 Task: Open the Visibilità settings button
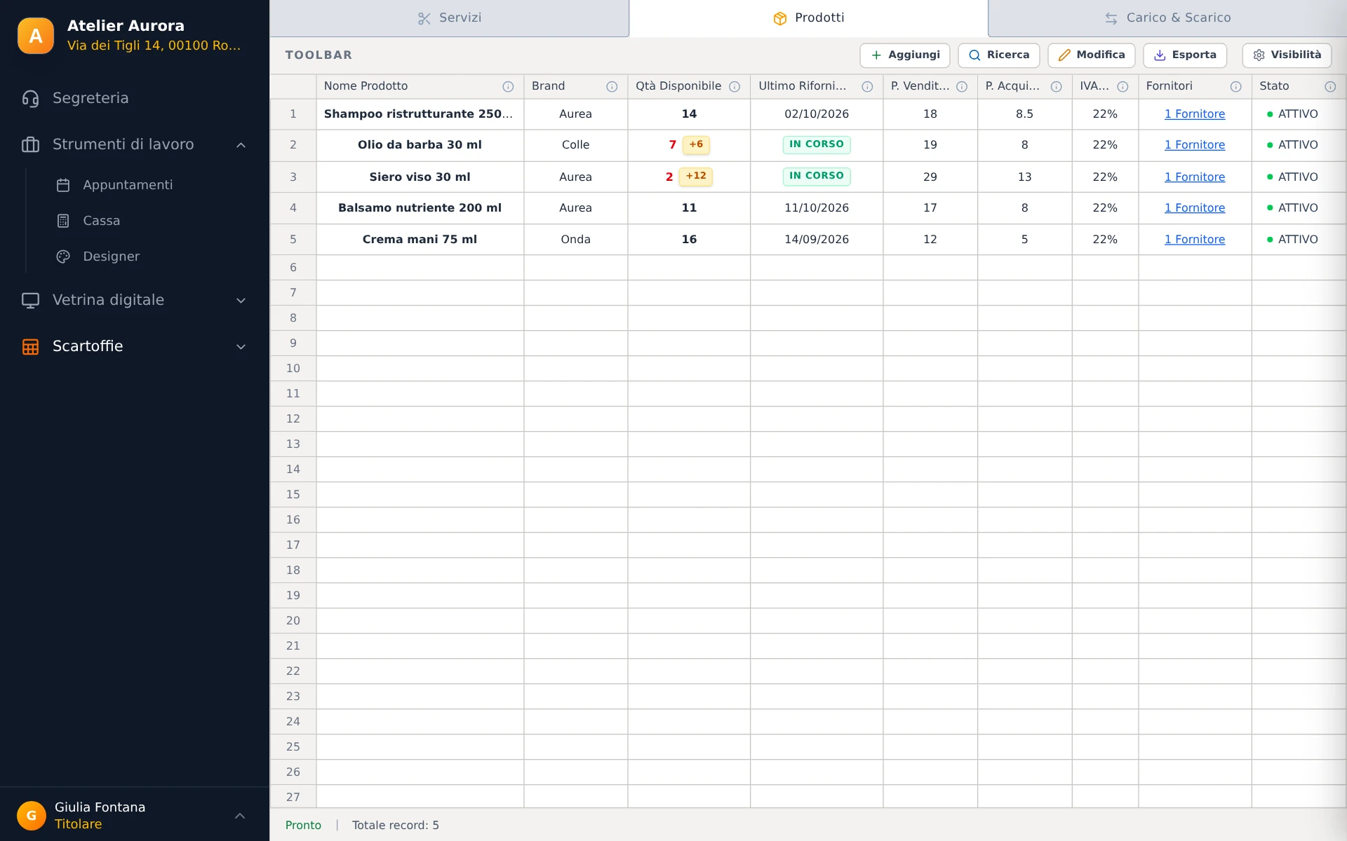pos(1287,55)
